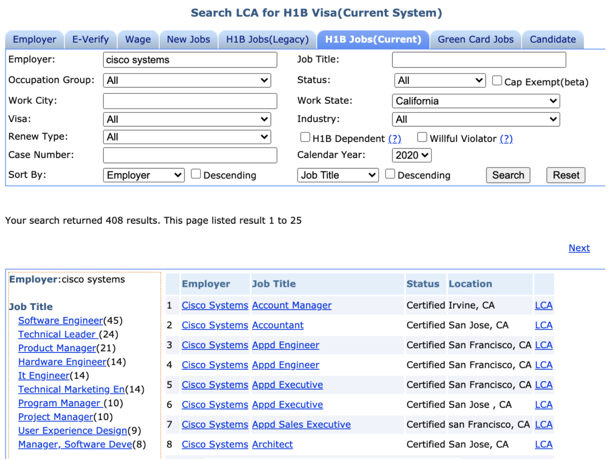Image resolution: width=614 pixels, height=460 pixels.
Task: Open the H1B Jobs(Legacy) tab
Action: (x=267, y=40)
